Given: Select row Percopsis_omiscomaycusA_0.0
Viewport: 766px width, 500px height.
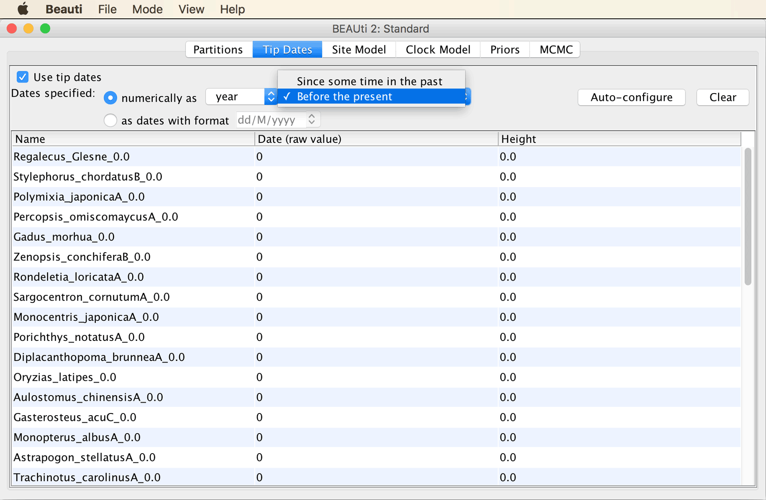Looking at the screenshot, I should pyautogui.click(x=376, y=217).
